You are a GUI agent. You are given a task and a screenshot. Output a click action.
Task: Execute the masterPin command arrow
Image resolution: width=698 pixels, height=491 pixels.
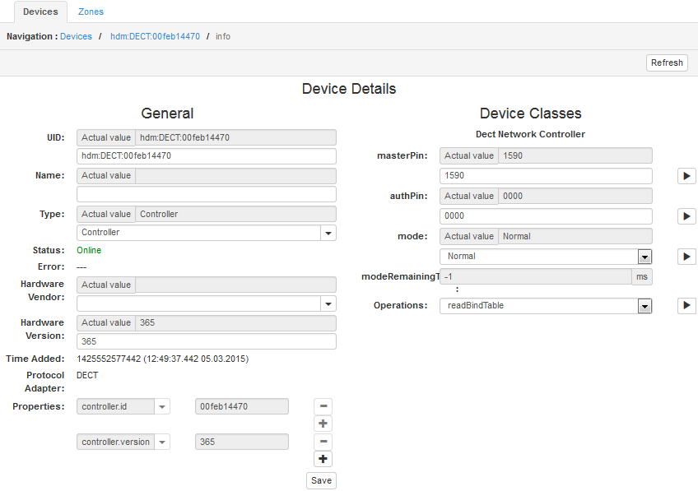coord(686,175)
